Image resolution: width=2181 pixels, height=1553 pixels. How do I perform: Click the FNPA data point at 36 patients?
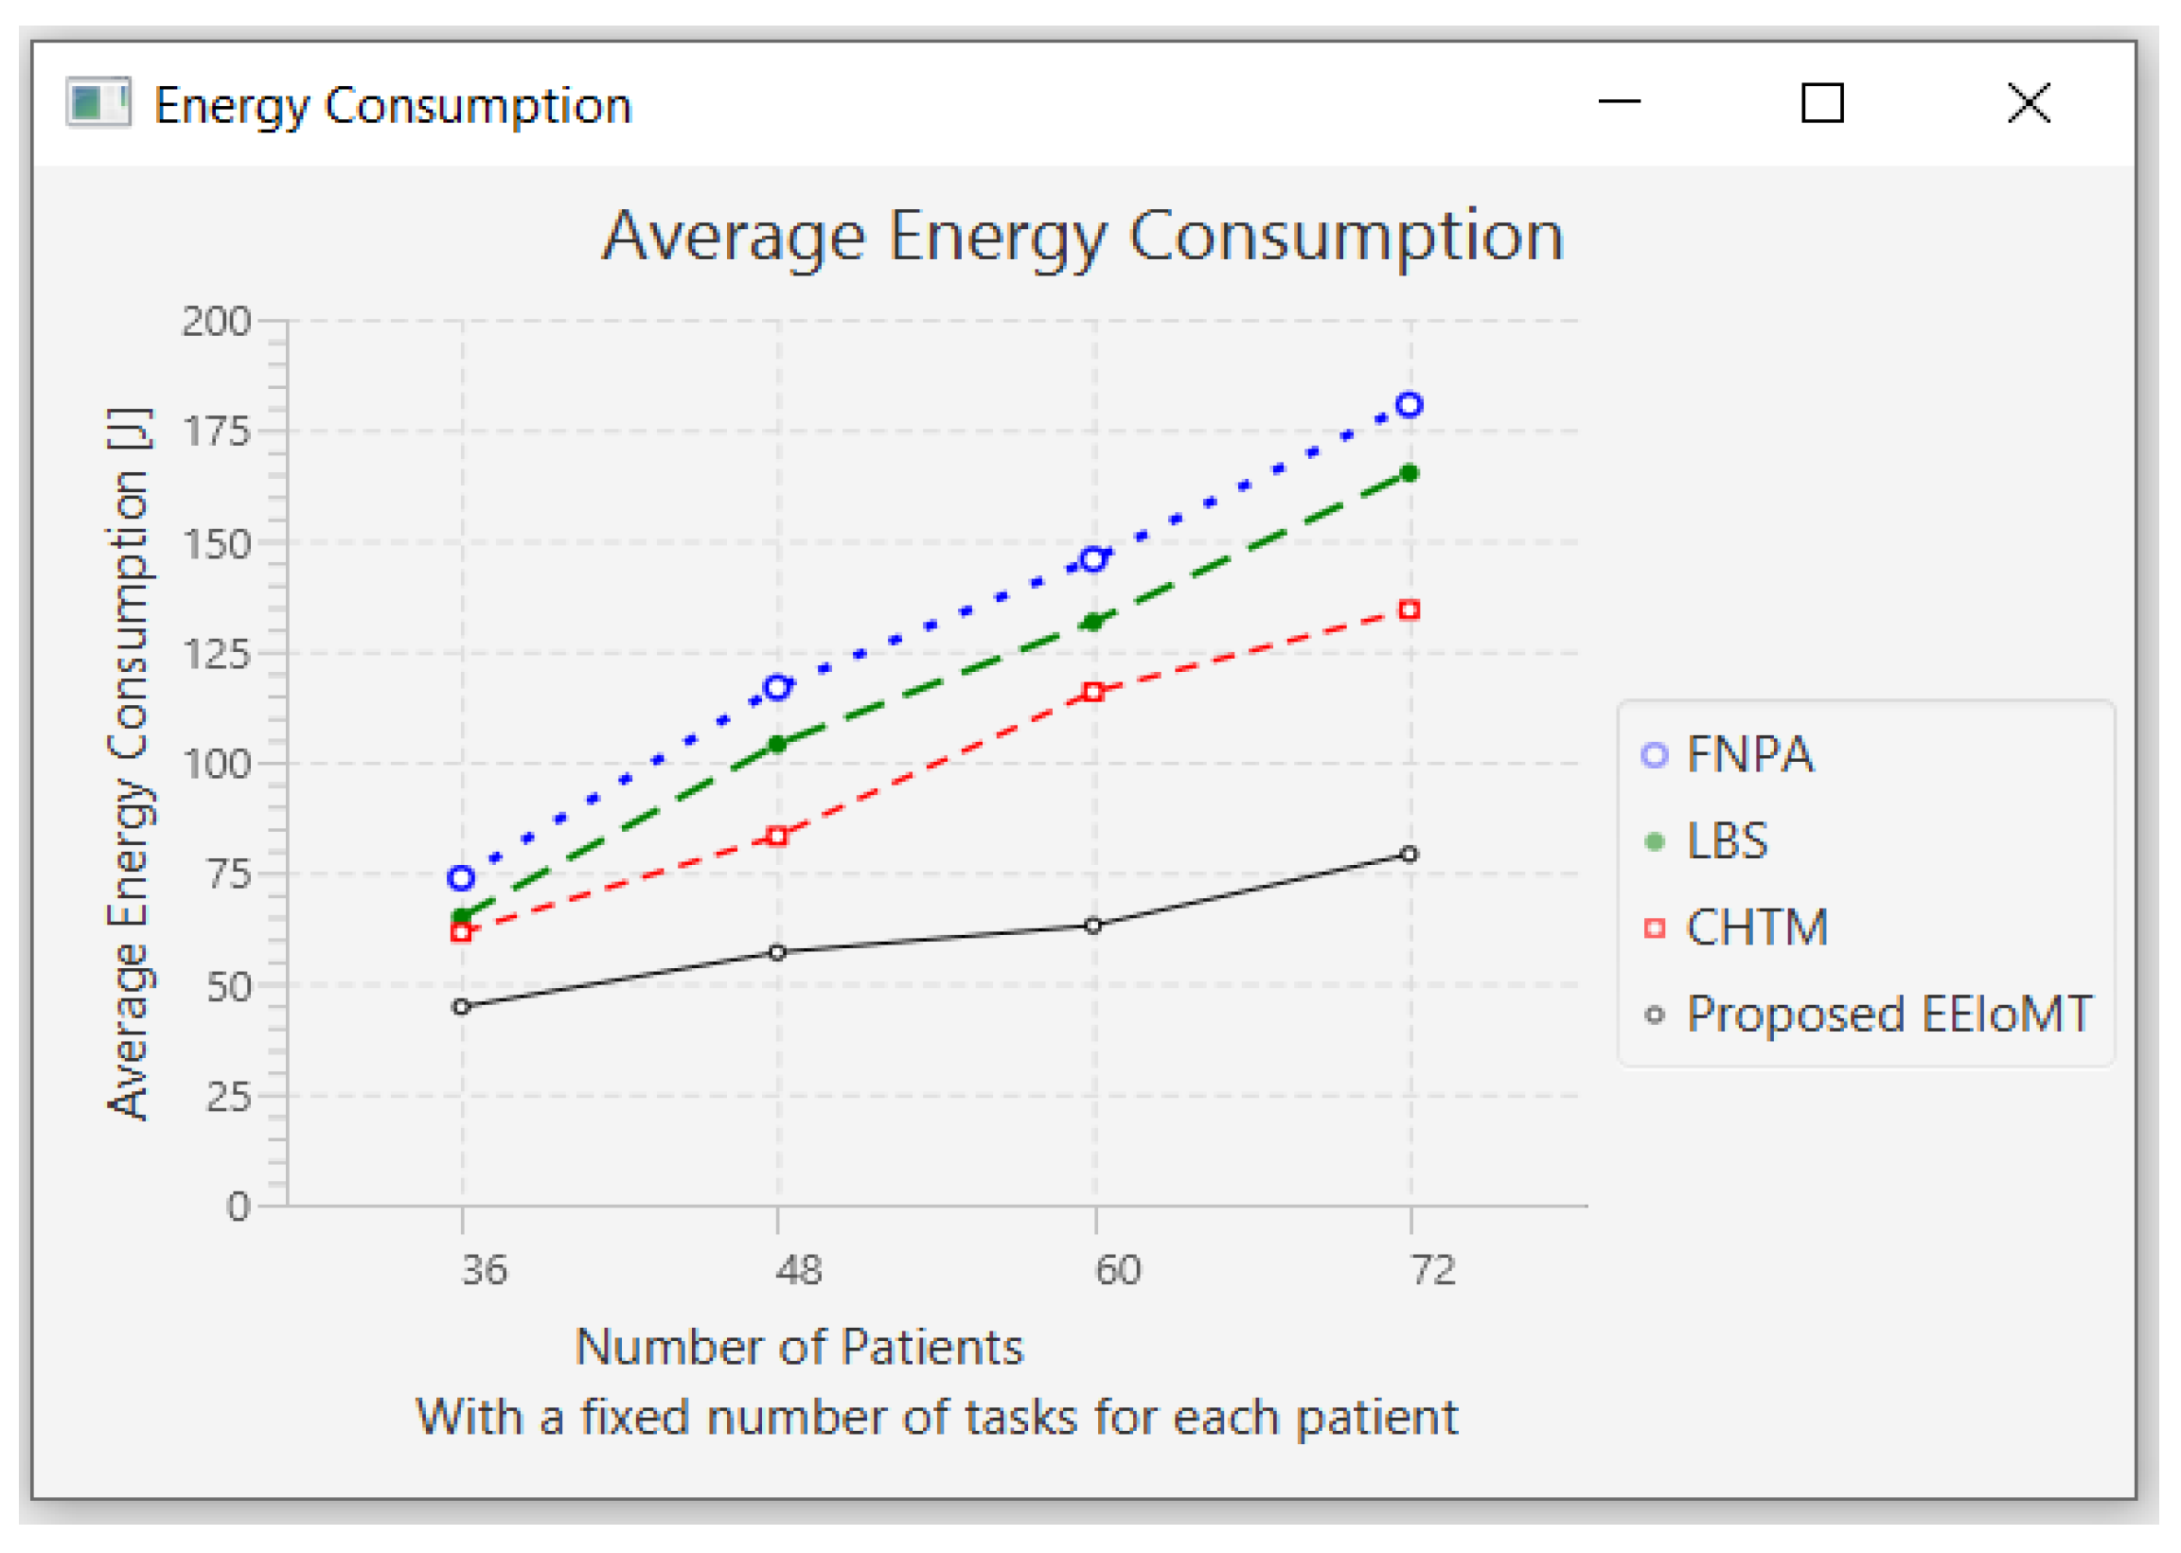coord(461,879)
